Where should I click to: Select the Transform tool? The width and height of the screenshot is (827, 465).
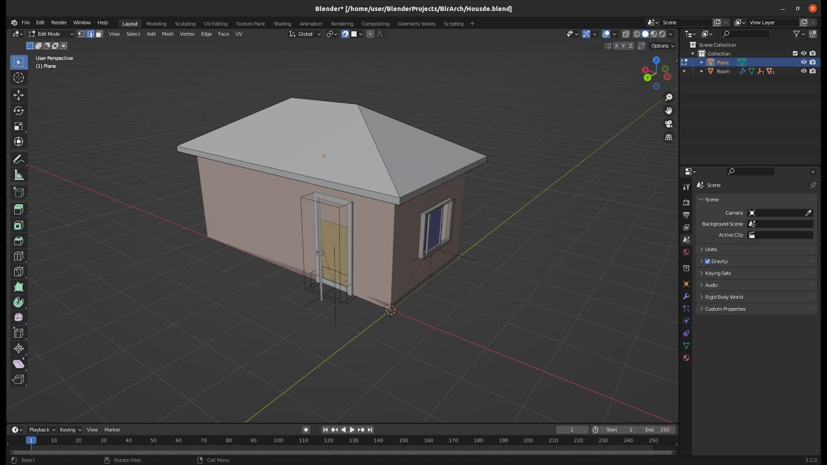(x=19, y=141)
